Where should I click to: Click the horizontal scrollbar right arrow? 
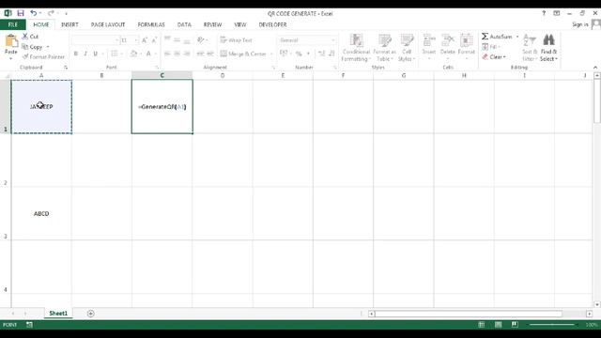(x=589, y=314)
